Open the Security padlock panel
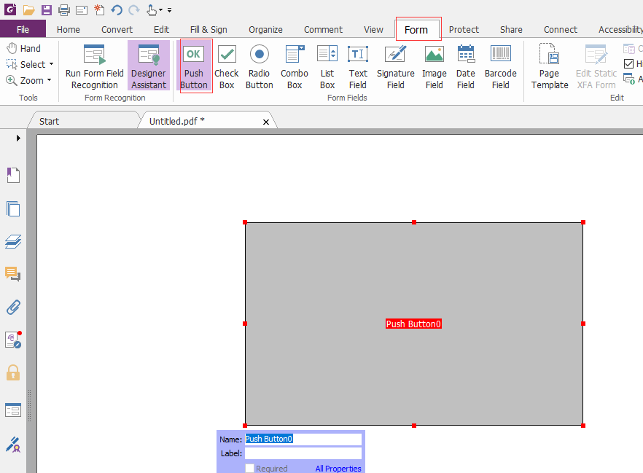 [13, 372]
